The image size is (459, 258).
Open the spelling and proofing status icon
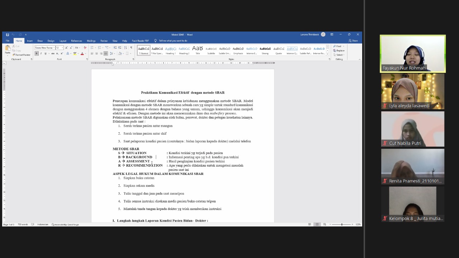tap(33, 224)
